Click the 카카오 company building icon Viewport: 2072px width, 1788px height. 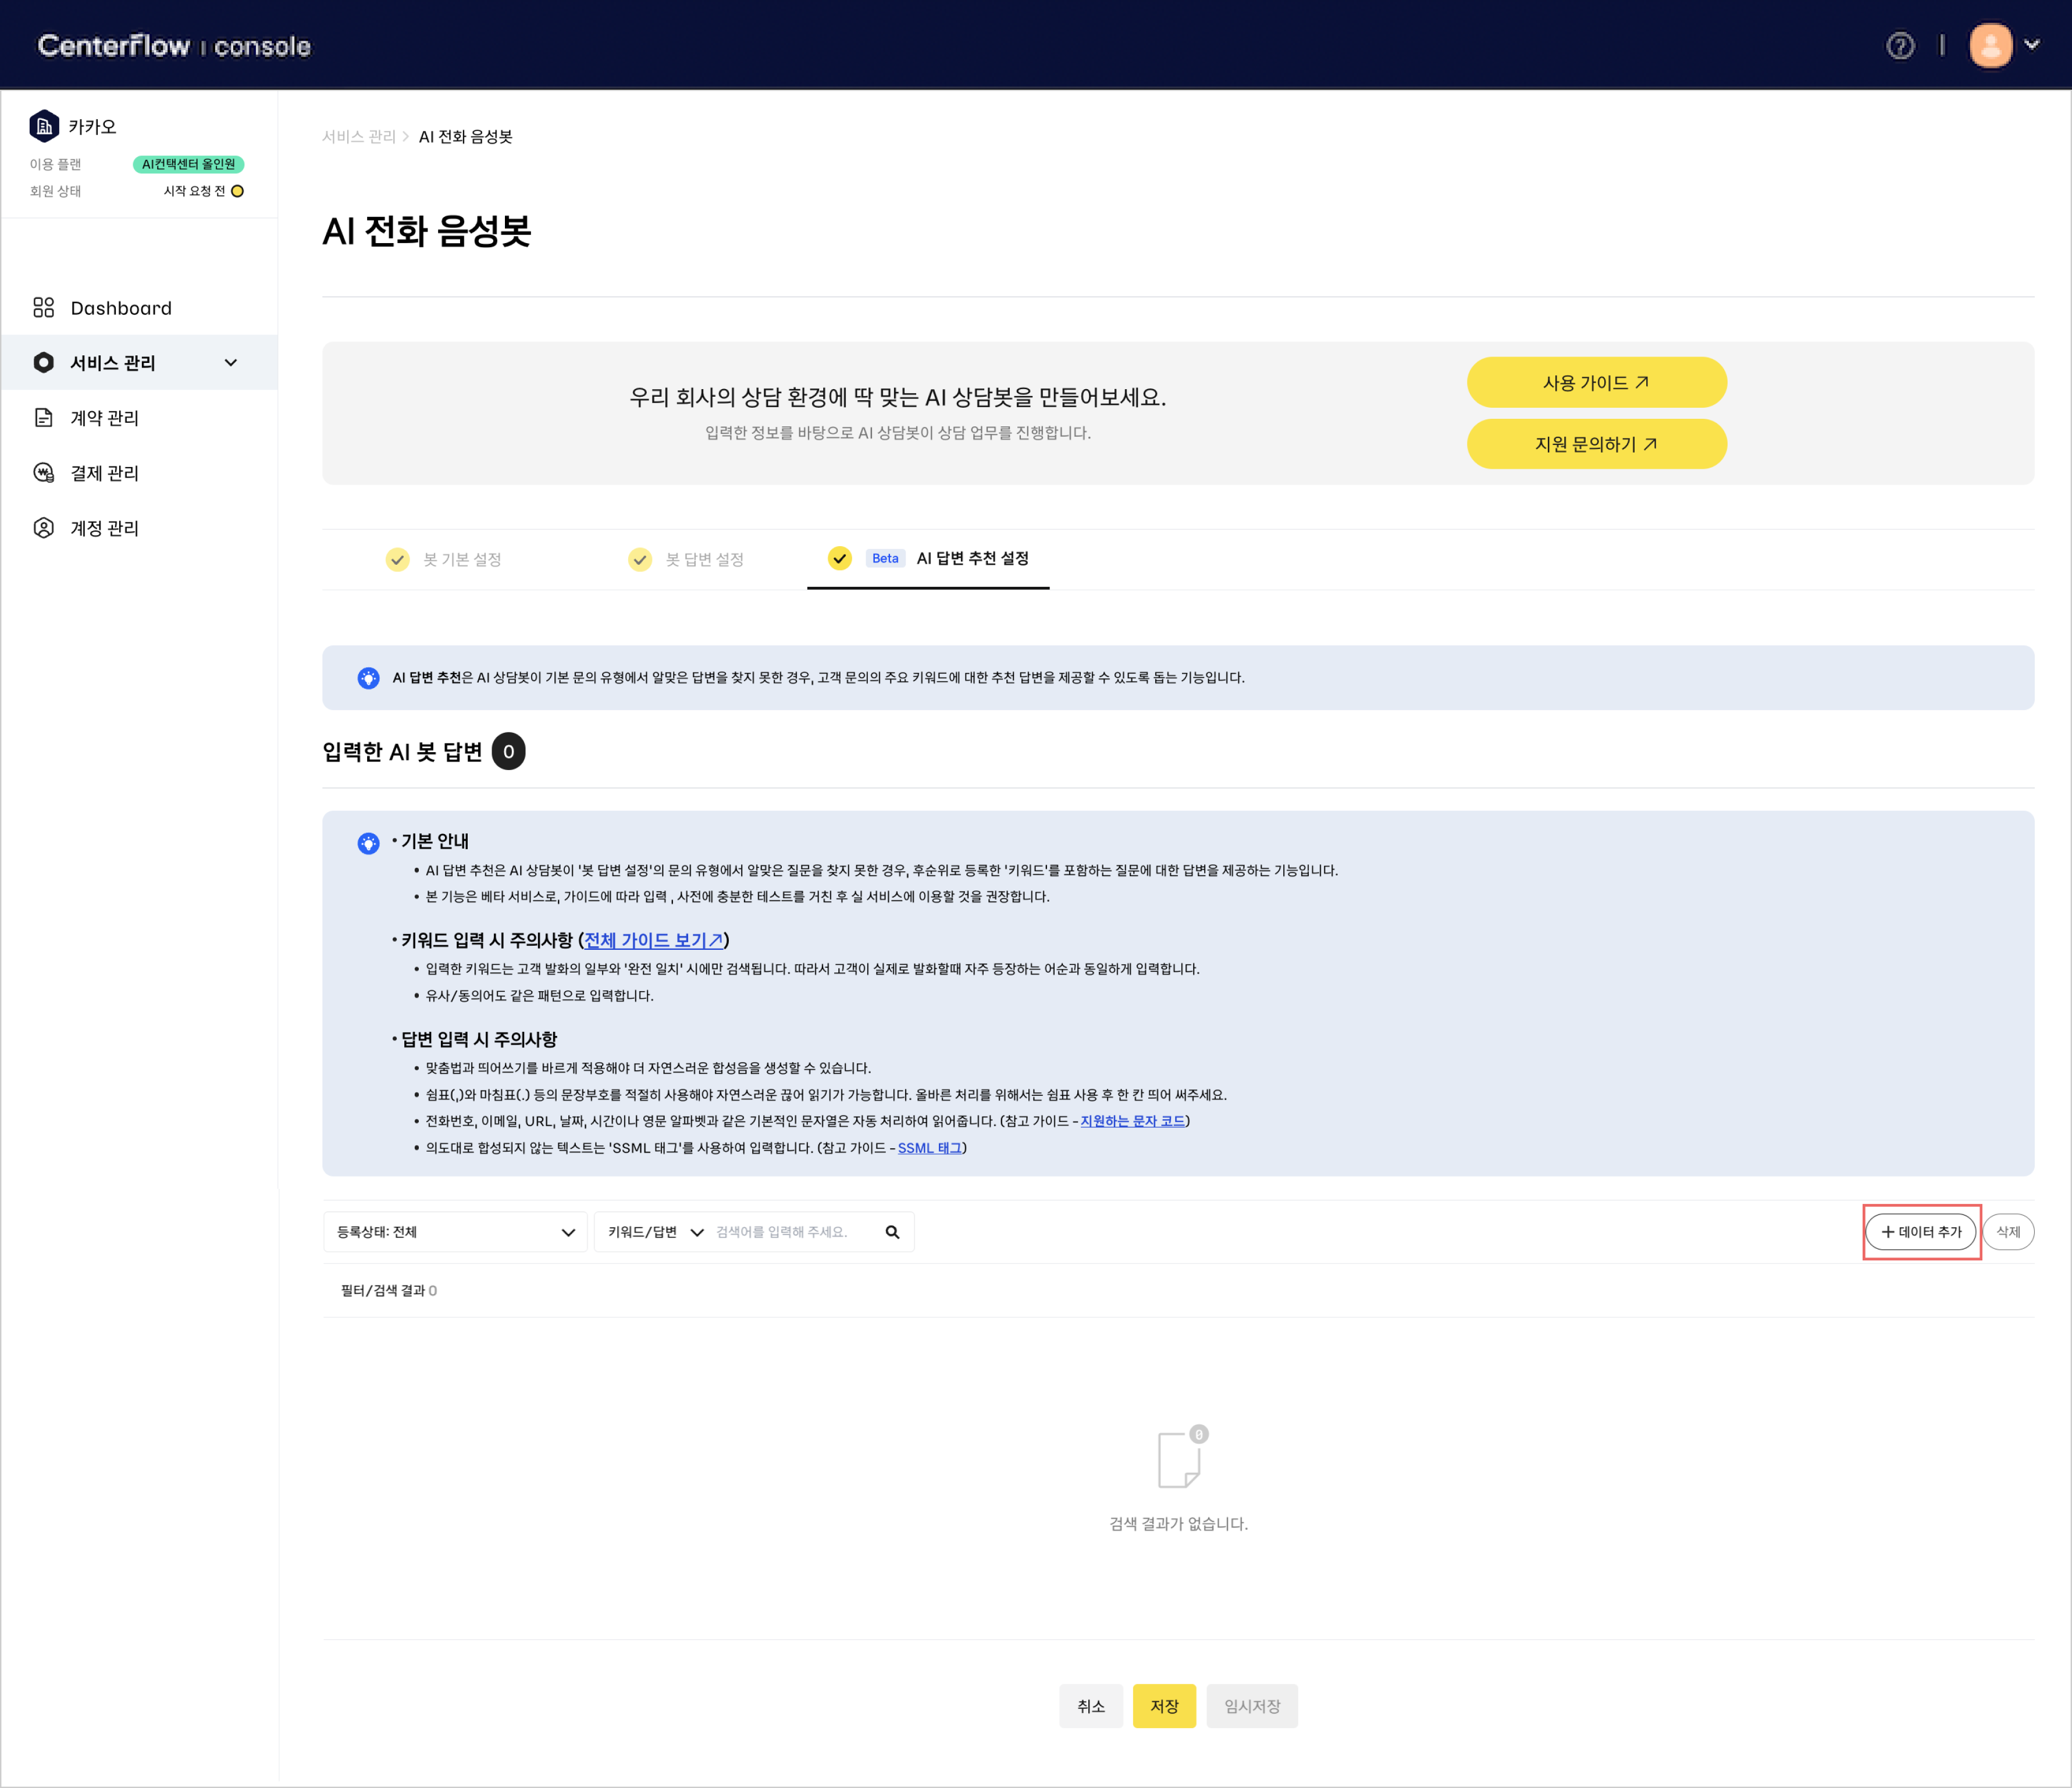click(x=44, y=126)
